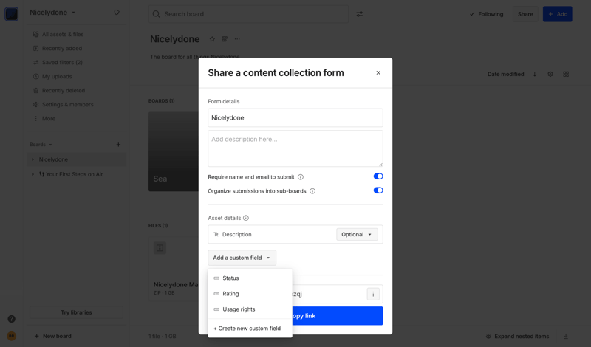Viewport: 591px width, 347px height.
Task: Toggle Organize submissions into sub-boards
Action: click(378, 190)
